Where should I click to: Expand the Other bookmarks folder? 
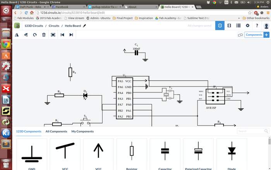pyautogui.click(x=256, y=18)
